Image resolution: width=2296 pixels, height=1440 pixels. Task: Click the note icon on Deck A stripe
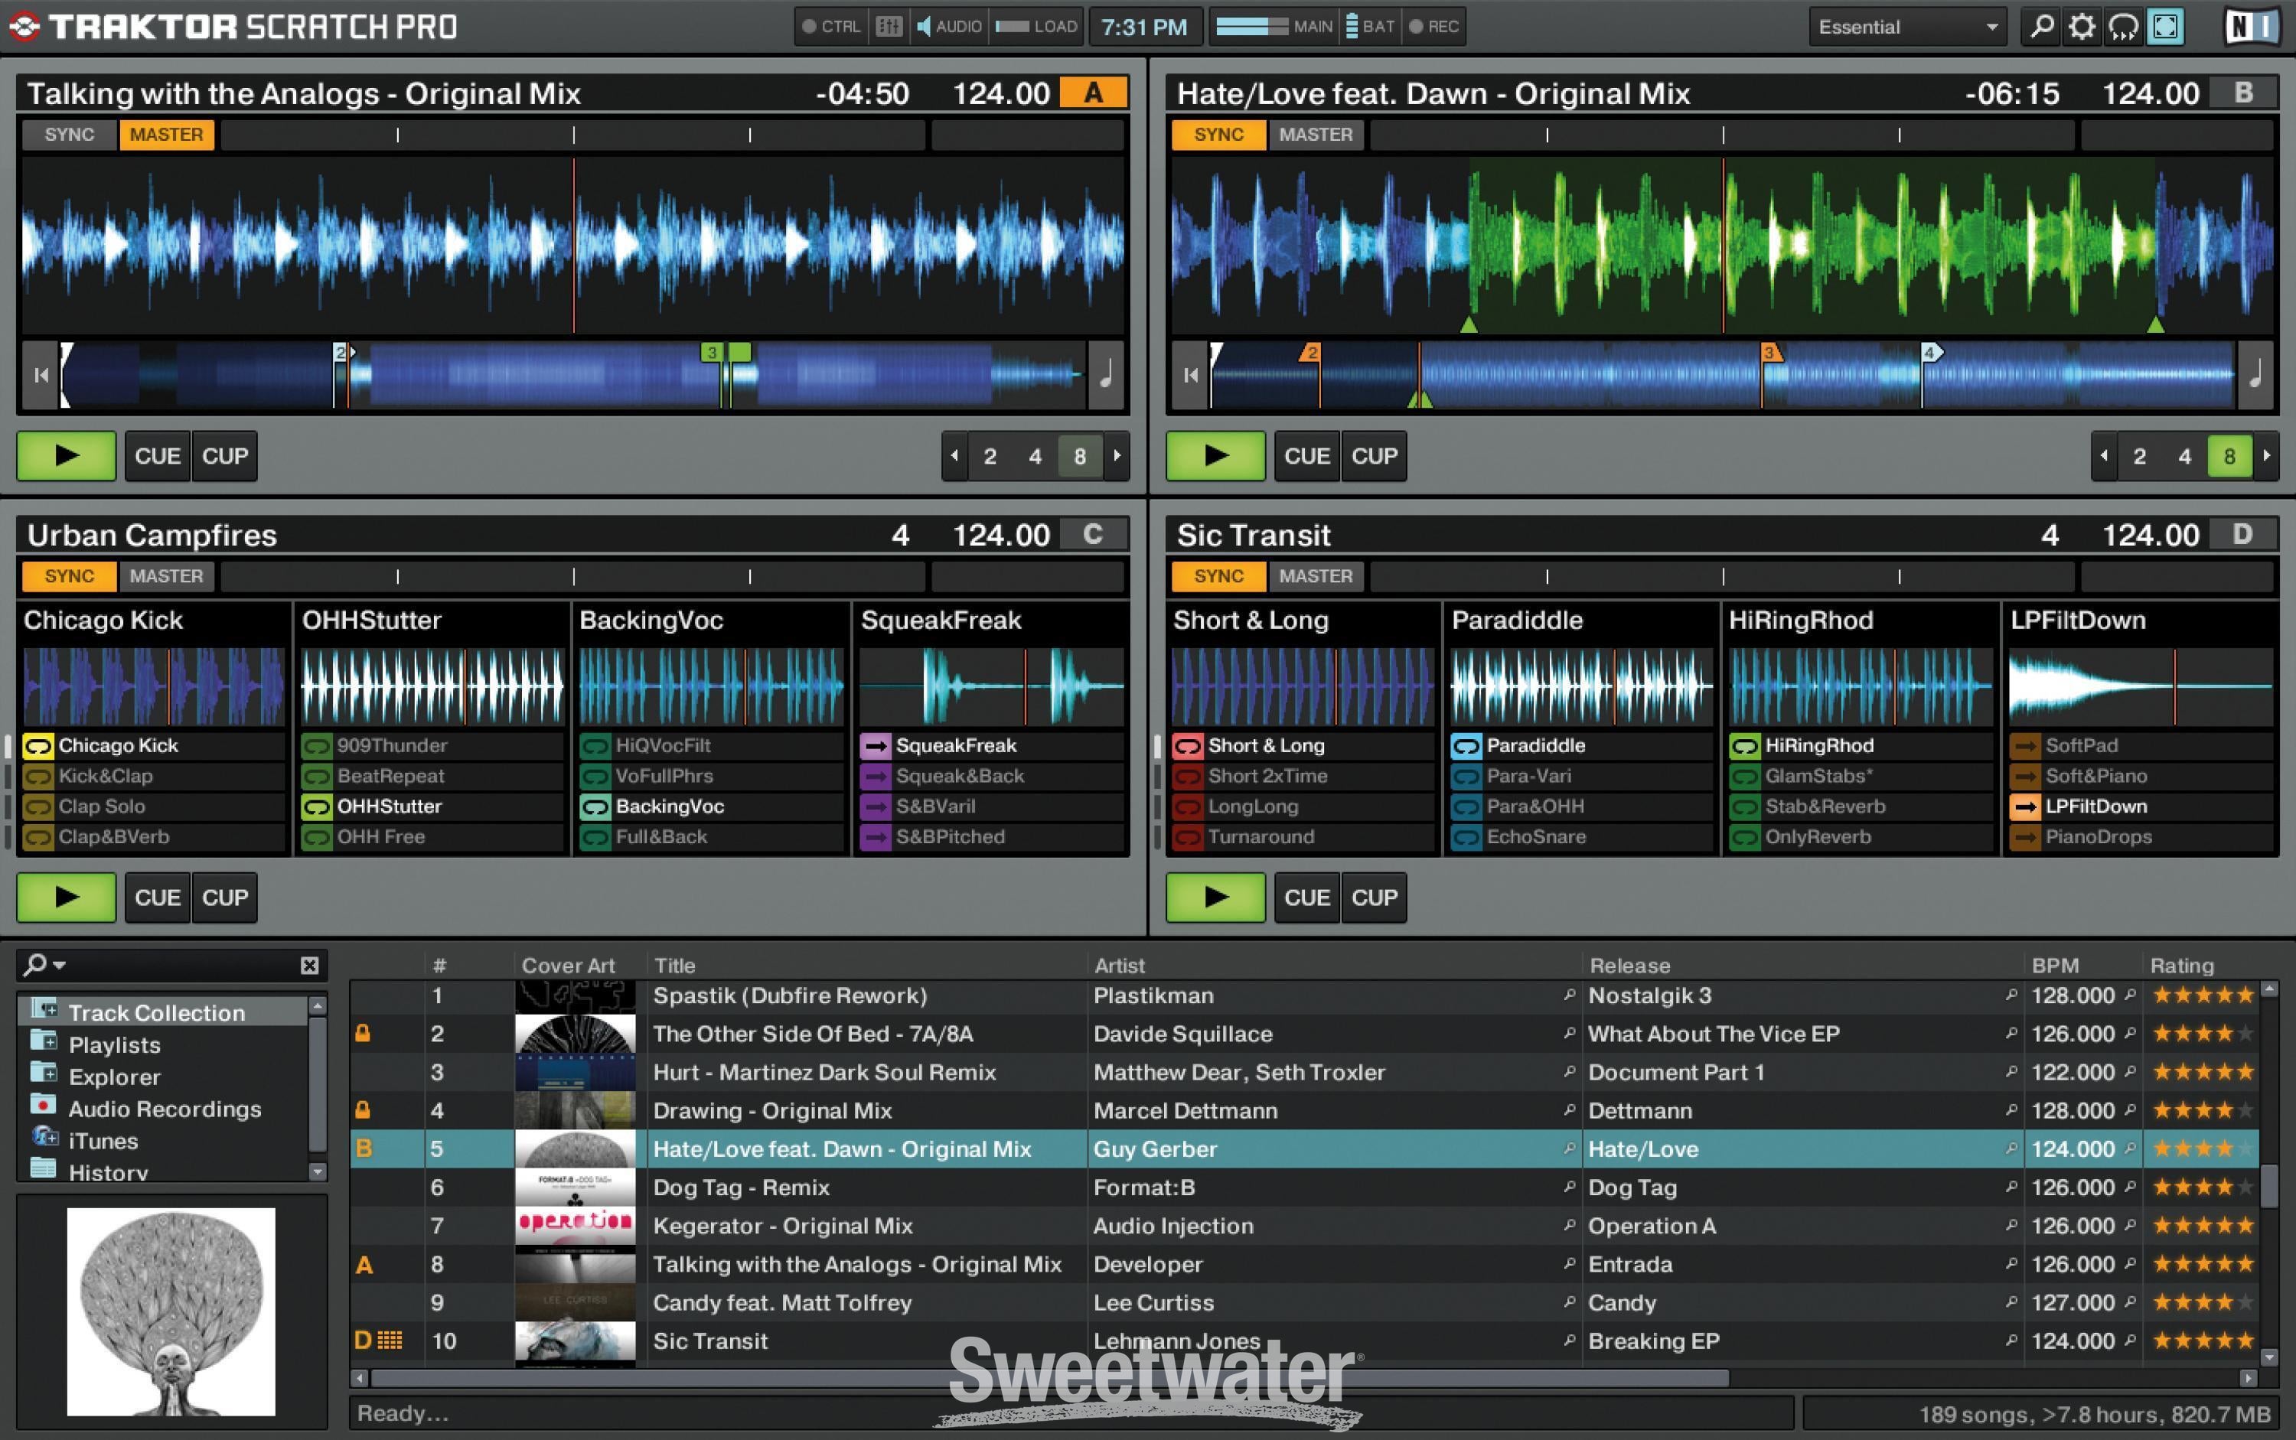coord(1106,375)
